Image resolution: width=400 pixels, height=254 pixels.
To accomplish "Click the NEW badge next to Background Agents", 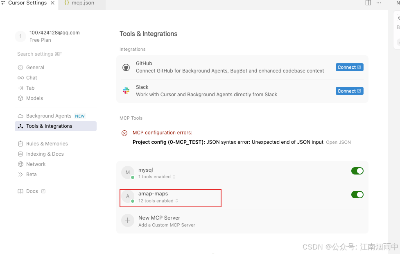I will click(80, 116).
